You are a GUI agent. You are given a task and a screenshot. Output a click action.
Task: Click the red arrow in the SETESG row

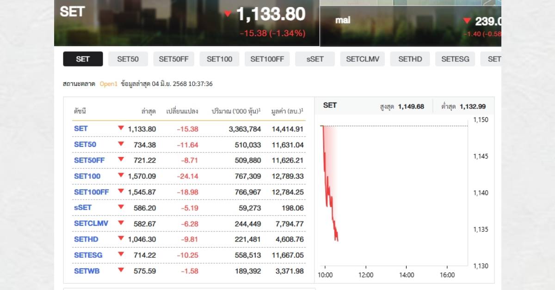pos(121,254)
